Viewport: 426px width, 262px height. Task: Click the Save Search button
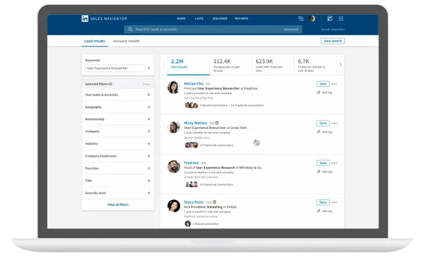(332, 41)
